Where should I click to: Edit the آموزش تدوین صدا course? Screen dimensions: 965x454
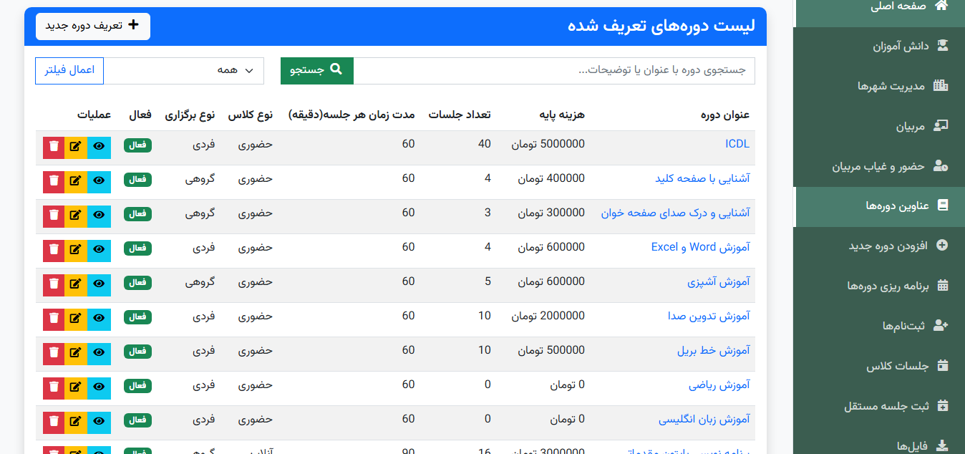pyautogui.click(x=76, y=319)
